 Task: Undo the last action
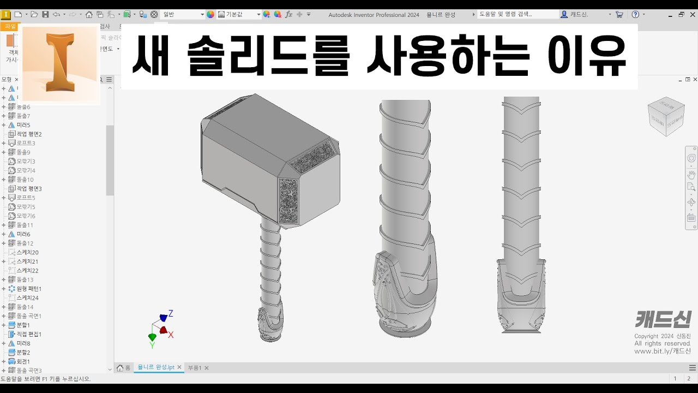tap(56, 15)
